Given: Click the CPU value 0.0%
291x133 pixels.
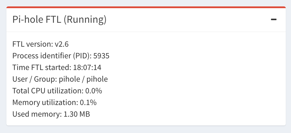Looking at the screenshot, I should coord(94,91).
